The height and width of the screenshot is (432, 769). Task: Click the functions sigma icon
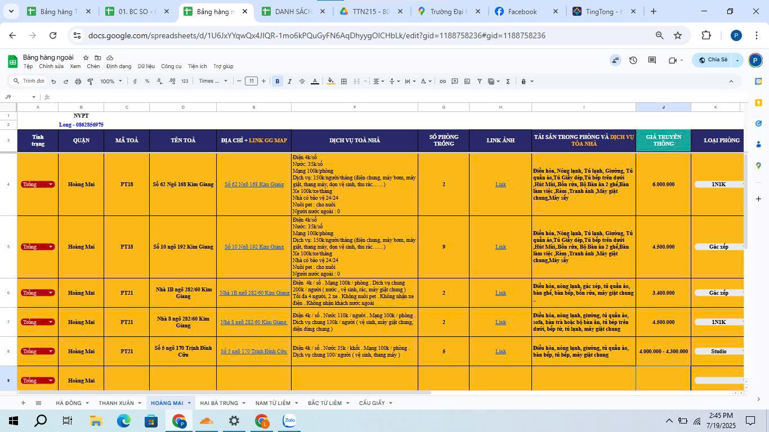(508, 82)
